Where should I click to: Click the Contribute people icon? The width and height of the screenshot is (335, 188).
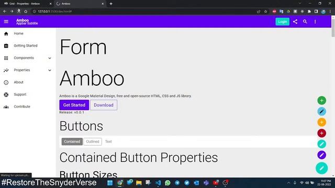(6, 107)
